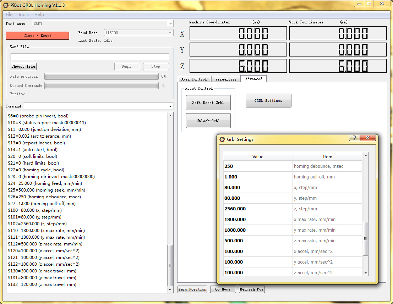Click console line '$130=300.000 (x max travel, mm)'
Screen dimensions: 393x304
[42, 271]
